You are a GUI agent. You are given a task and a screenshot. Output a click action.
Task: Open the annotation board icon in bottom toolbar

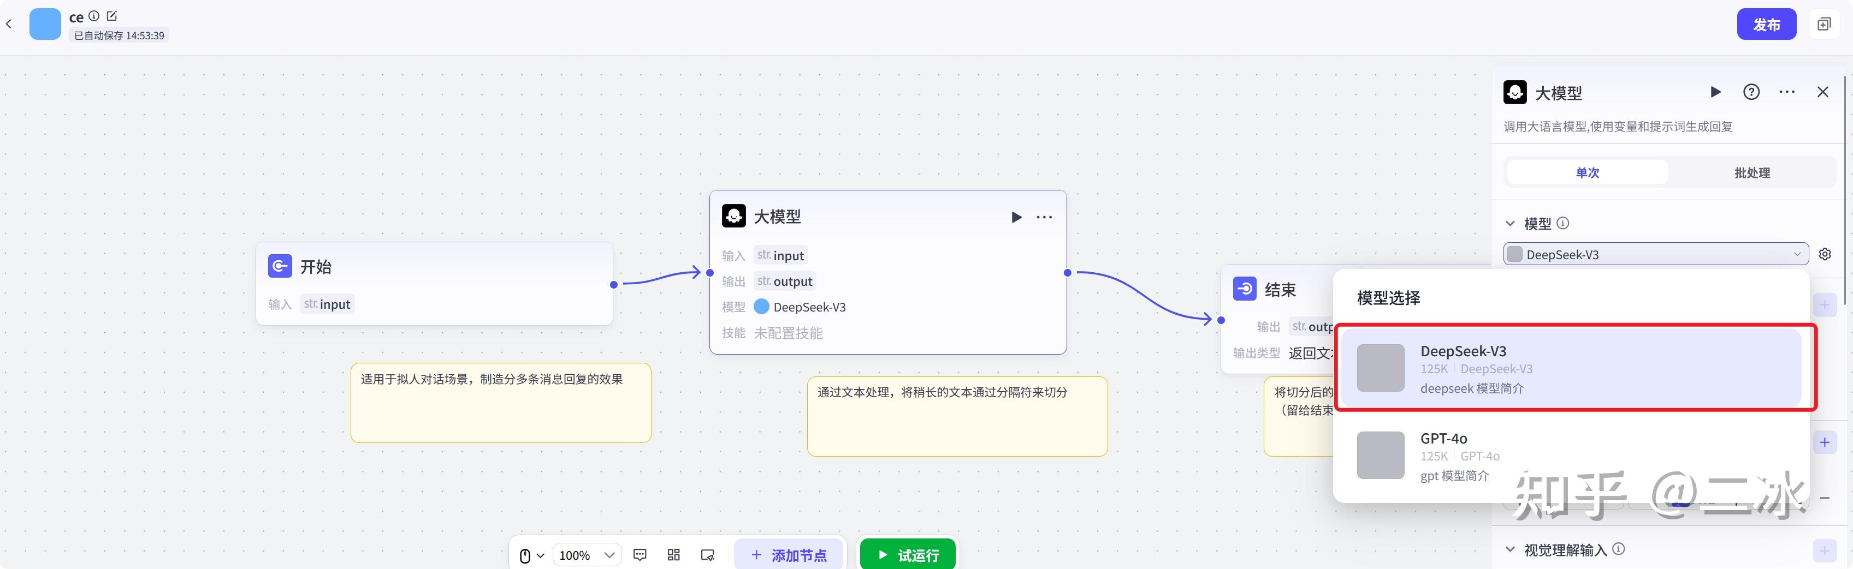707,554
